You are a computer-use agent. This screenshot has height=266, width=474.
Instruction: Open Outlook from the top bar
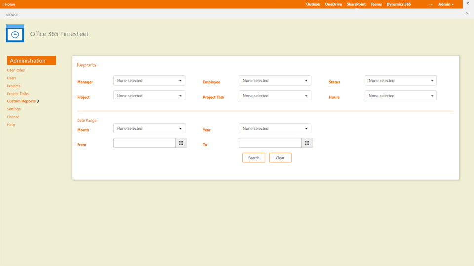313,4
